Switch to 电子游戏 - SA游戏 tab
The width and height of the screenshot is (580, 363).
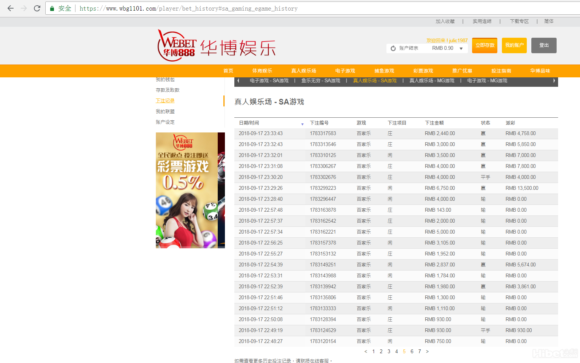tap(269, 81)
